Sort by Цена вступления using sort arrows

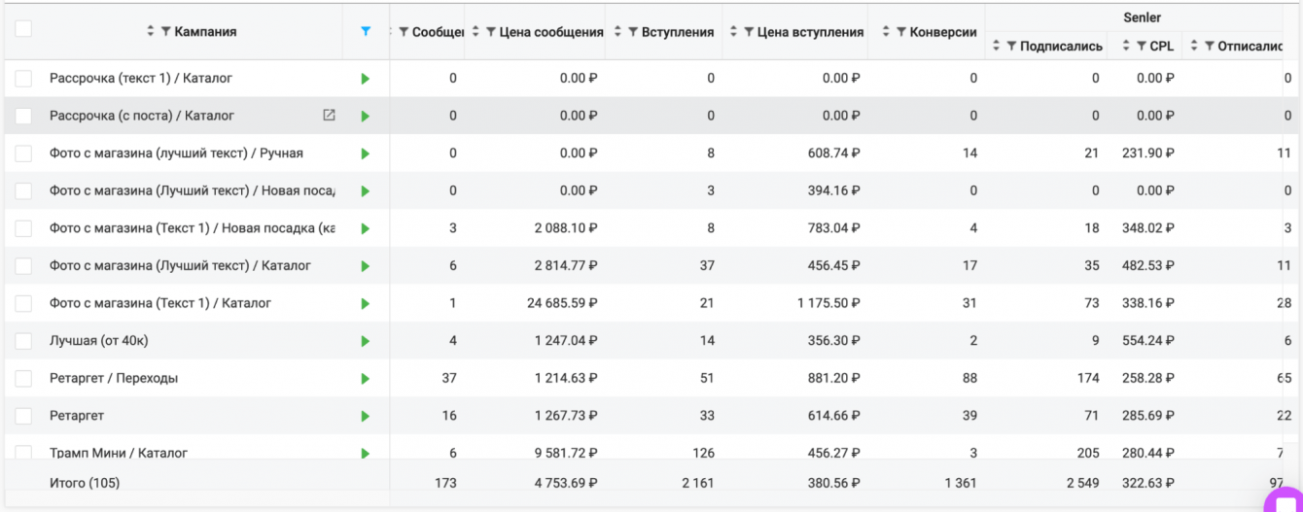click(x=733, y=32)
